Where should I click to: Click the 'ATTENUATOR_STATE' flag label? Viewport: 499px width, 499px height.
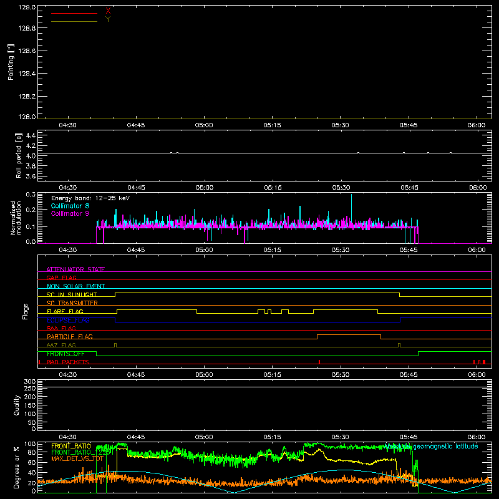click(75, 269)
